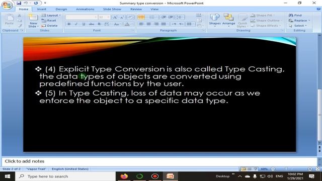Open the Clipboard pane launcher
Image resolution: width=322 pixels, height=181 pixels.
[22, 30]
